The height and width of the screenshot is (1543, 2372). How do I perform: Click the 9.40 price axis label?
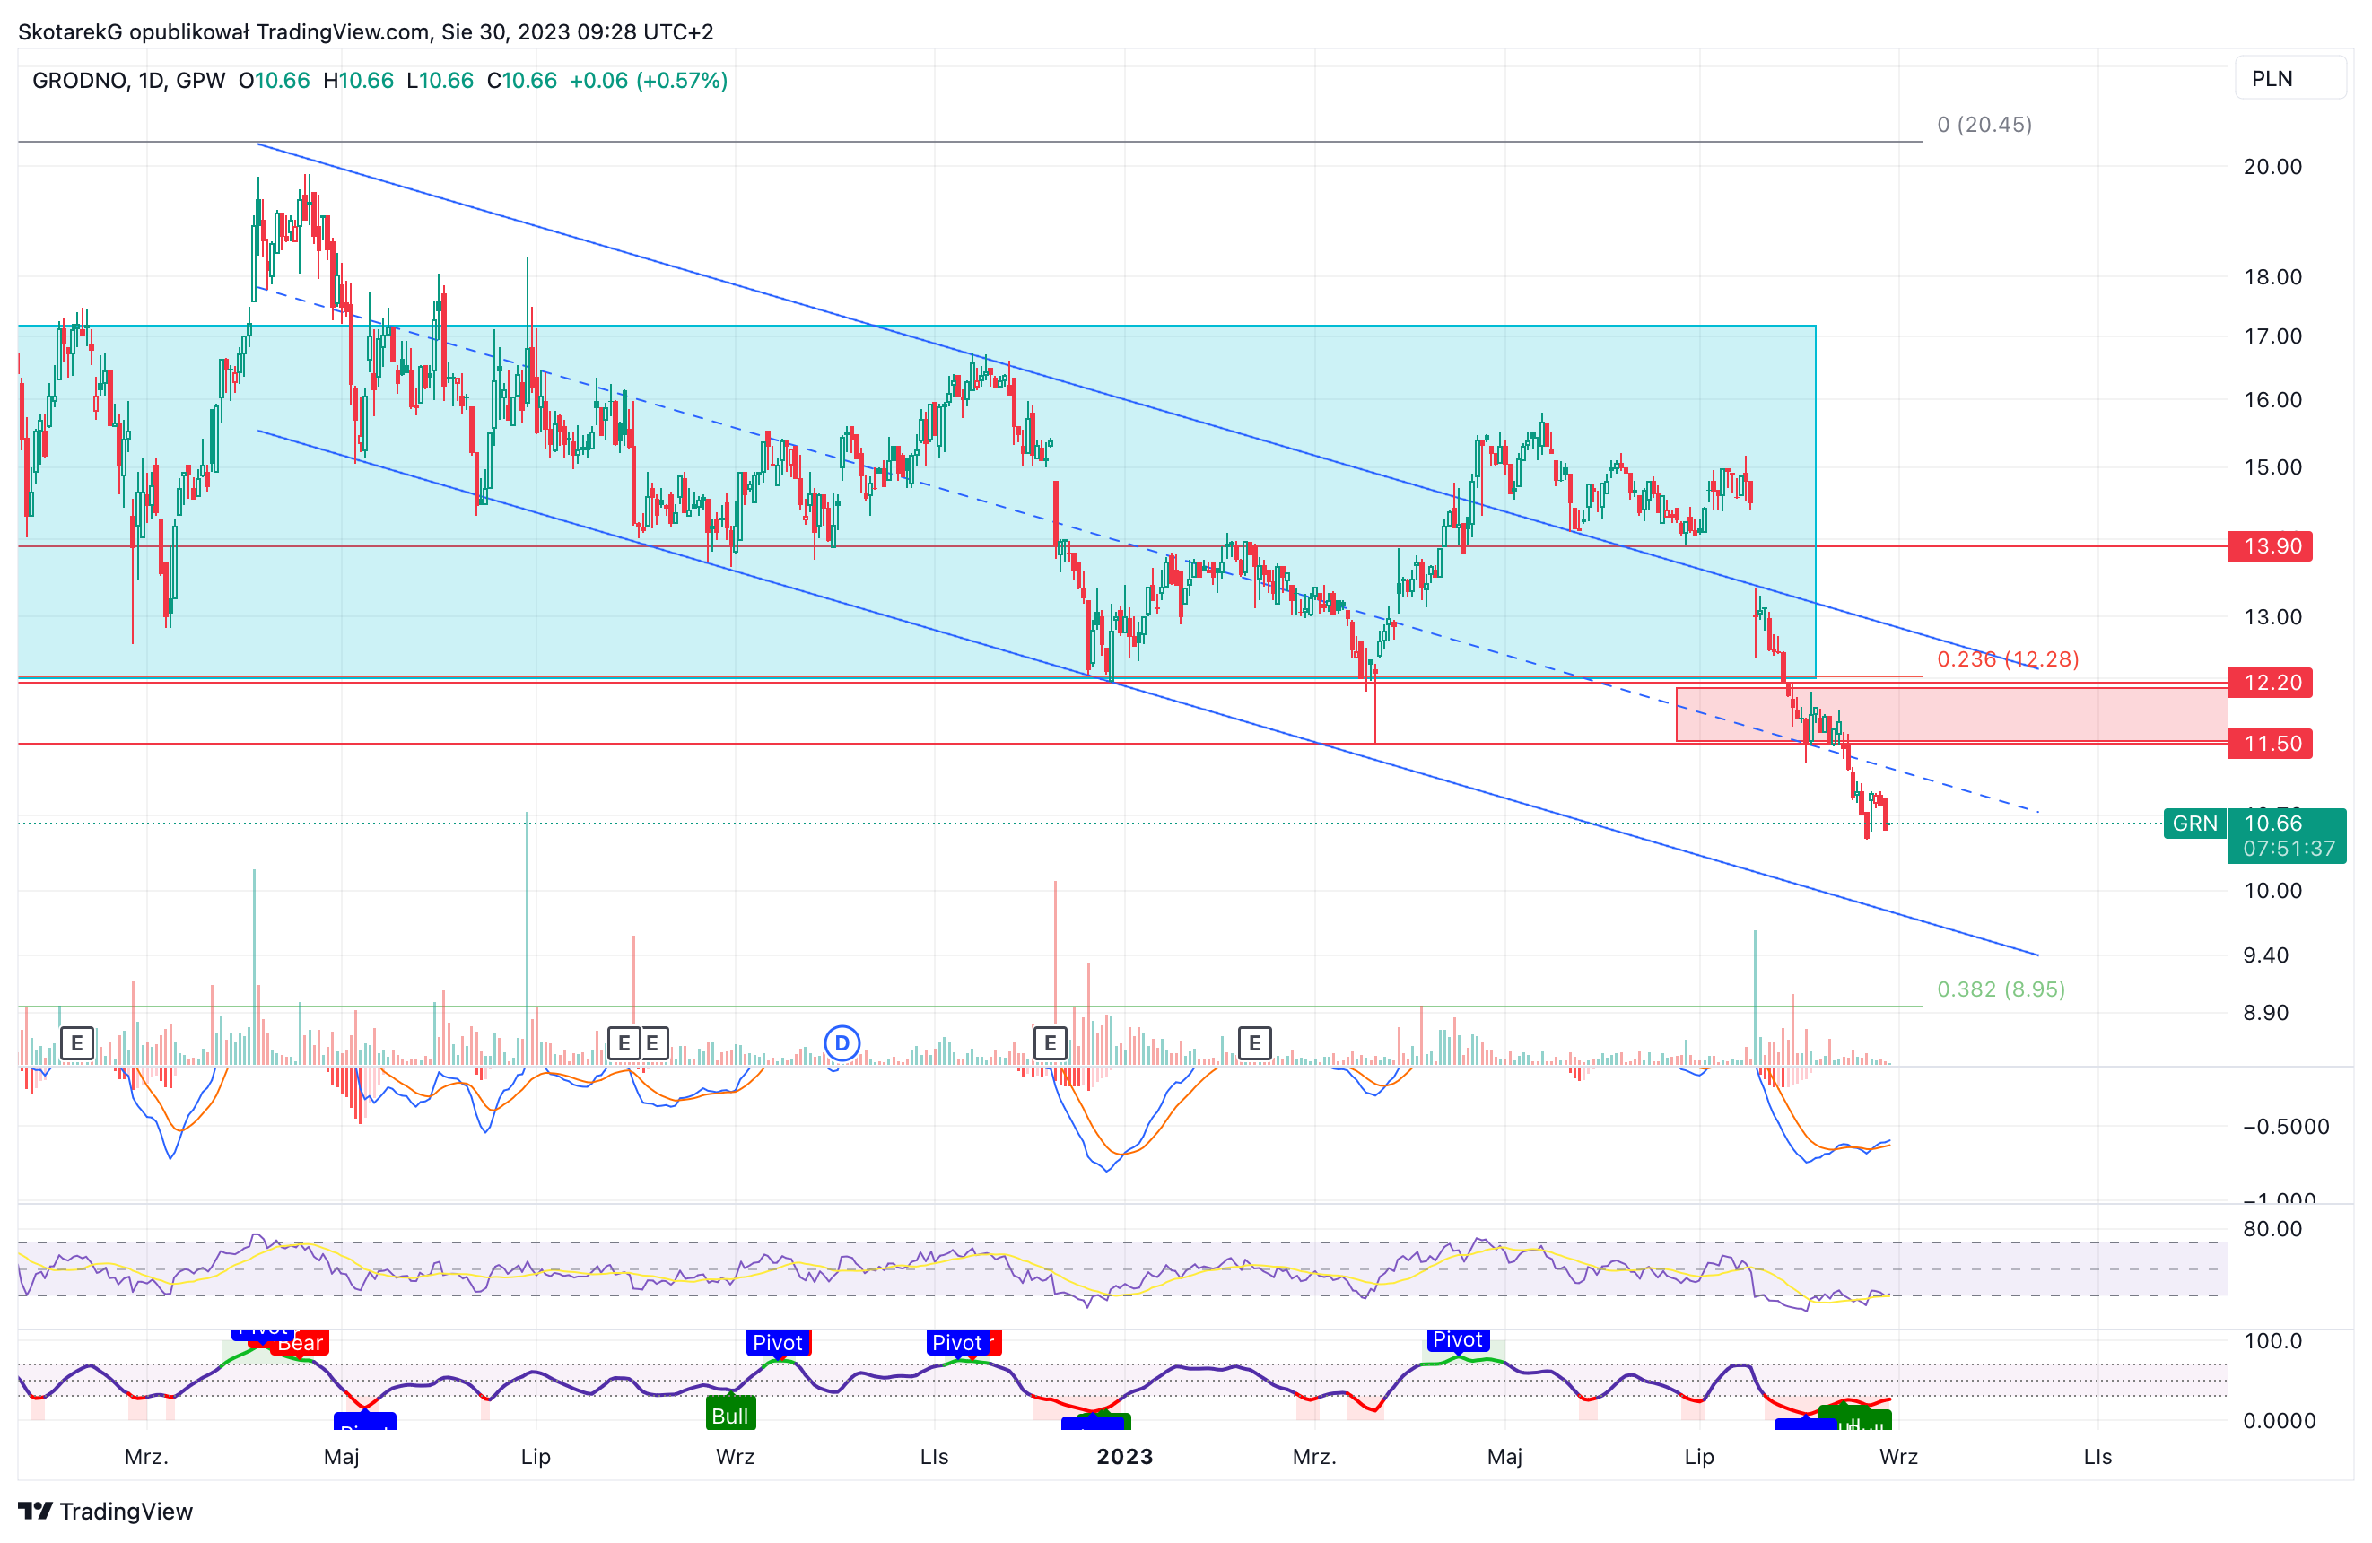[2265, 955]
